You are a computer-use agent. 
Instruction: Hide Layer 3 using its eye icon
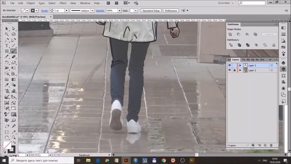(x=230, y=66)
